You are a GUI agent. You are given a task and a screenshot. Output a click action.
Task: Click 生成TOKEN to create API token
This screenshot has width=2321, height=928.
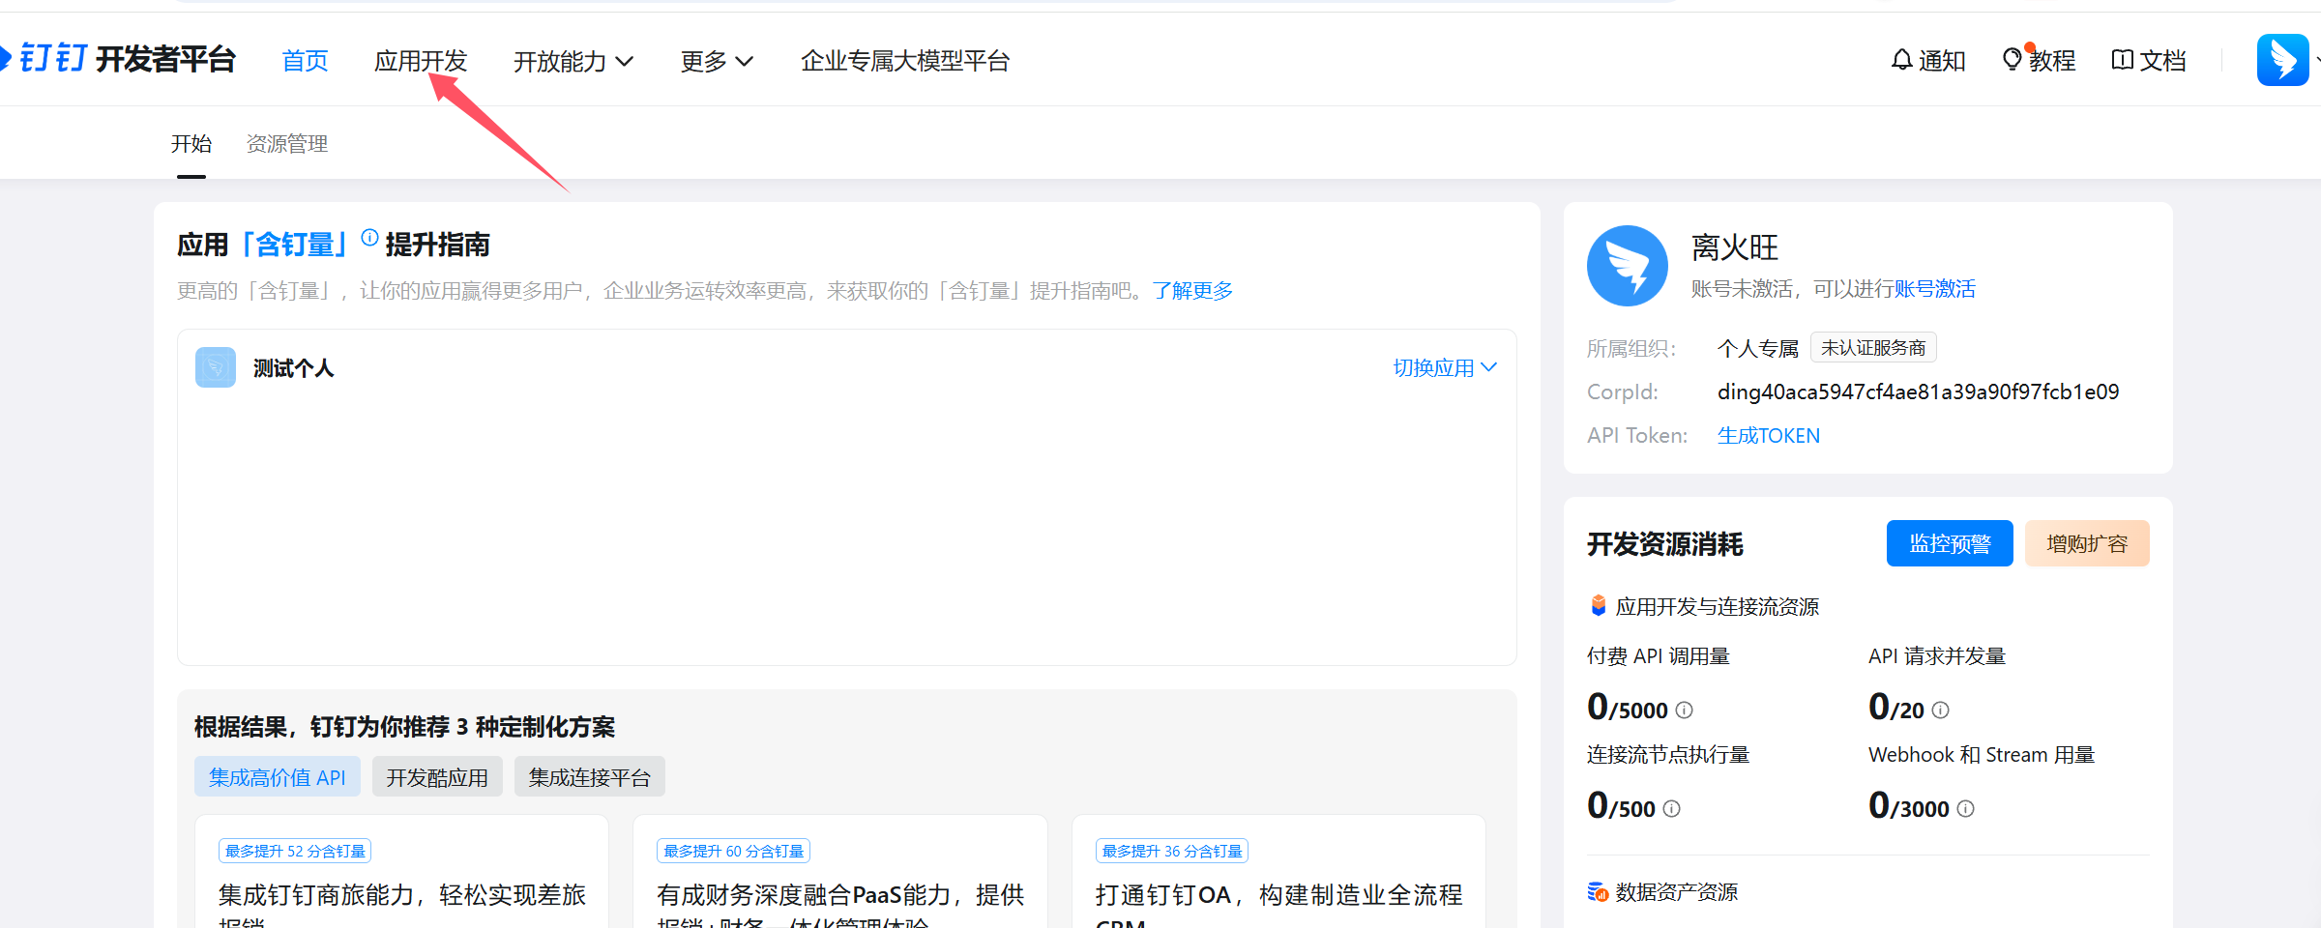[x=1768, y=435]
